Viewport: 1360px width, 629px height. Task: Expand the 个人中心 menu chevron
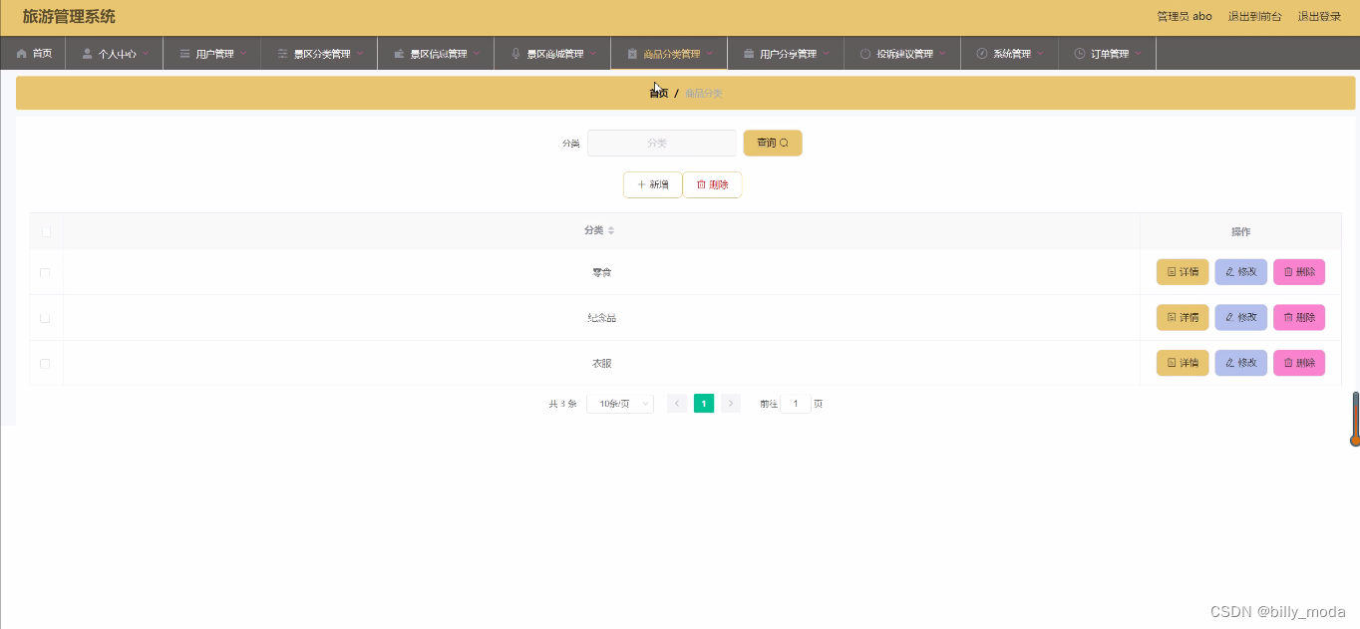[x=146, y=54]
